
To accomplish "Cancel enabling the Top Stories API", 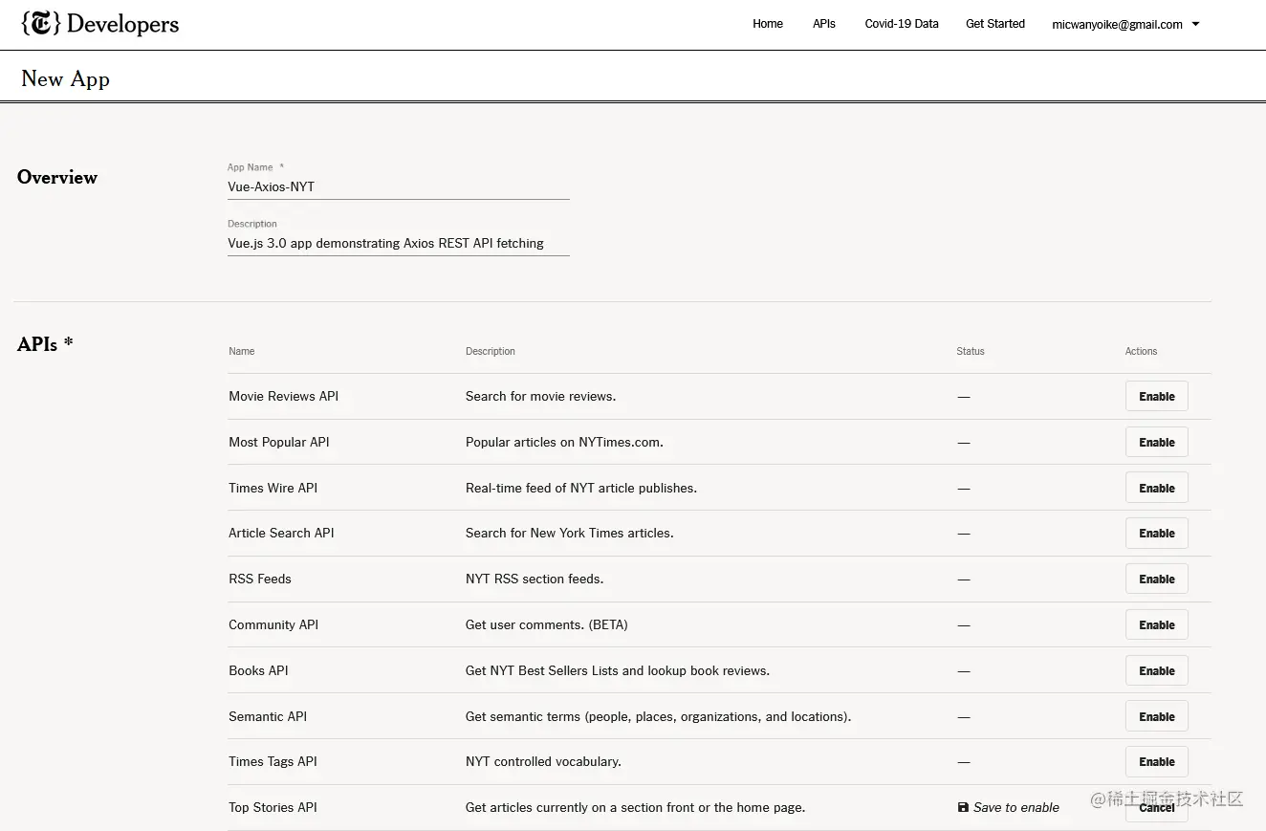I will (1156, 807).
